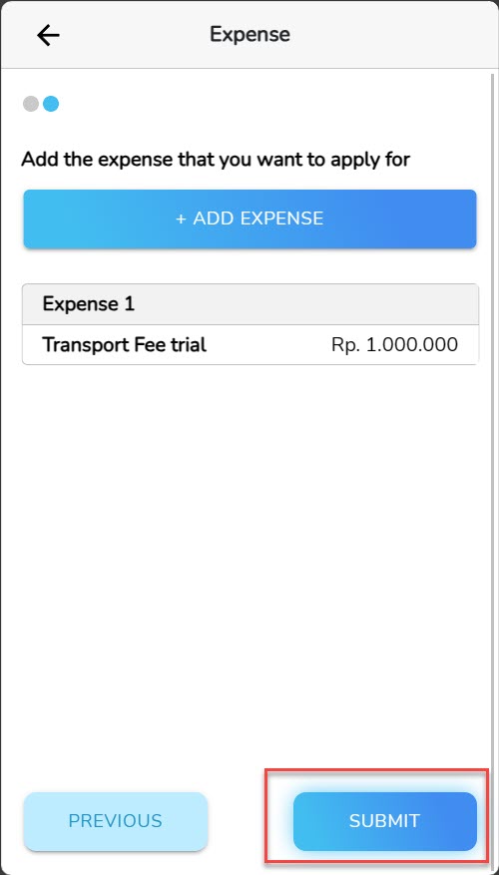Click the top header bar beside title
Image resolution: width=499 pixels, height=875 pixels.
390,35
